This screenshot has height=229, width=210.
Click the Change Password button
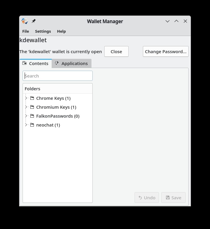(x=165, y=51)
